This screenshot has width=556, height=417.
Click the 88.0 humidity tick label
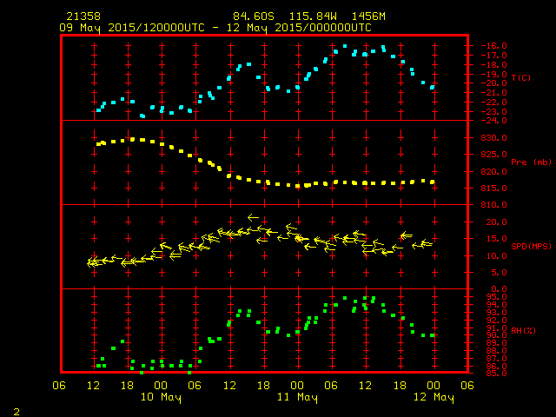tap(496, 351)
